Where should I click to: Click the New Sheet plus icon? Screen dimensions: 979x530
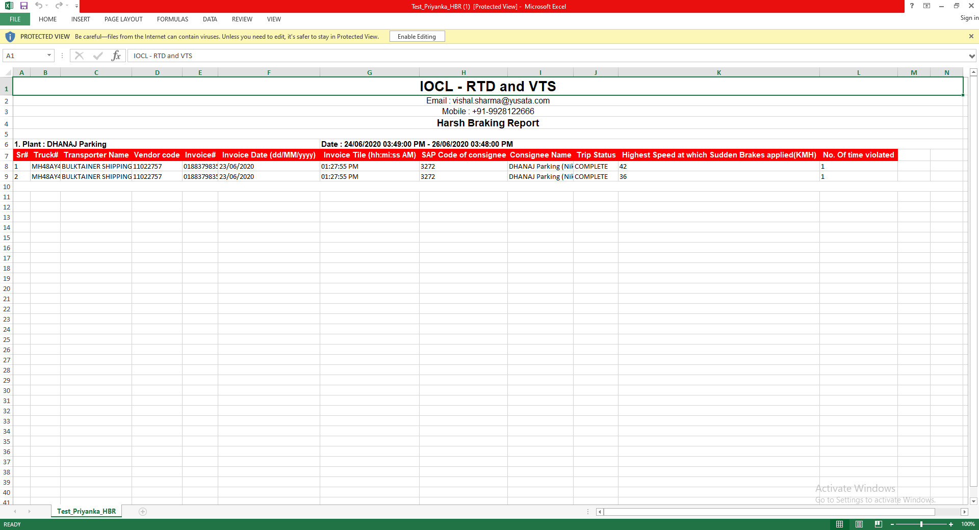(x=143, y=512)
